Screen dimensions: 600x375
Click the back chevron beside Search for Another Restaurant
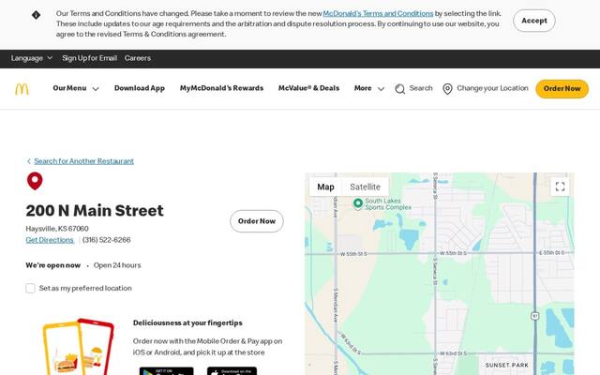coord(29,161)
